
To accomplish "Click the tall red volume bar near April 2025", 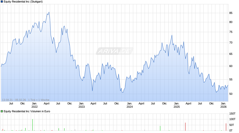I will tap(185, 127).
